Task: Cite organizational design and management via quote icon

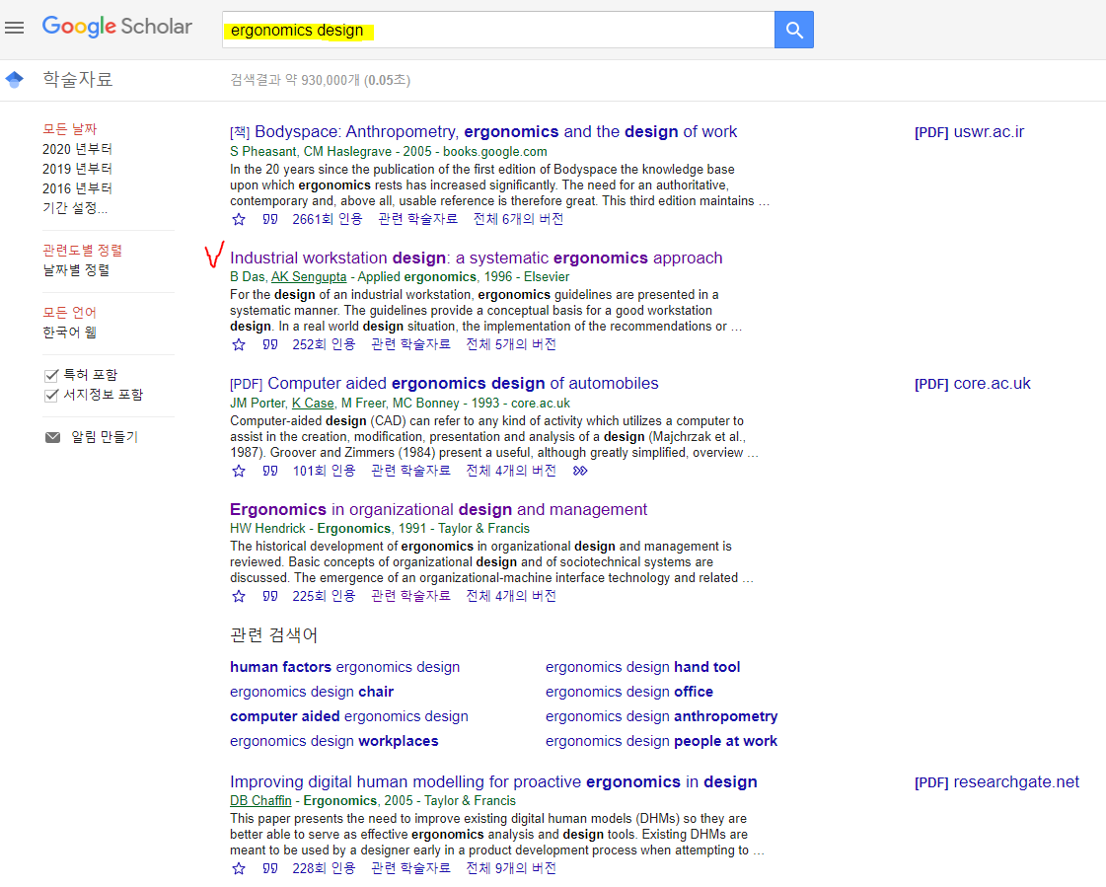Action: (270, 596)
